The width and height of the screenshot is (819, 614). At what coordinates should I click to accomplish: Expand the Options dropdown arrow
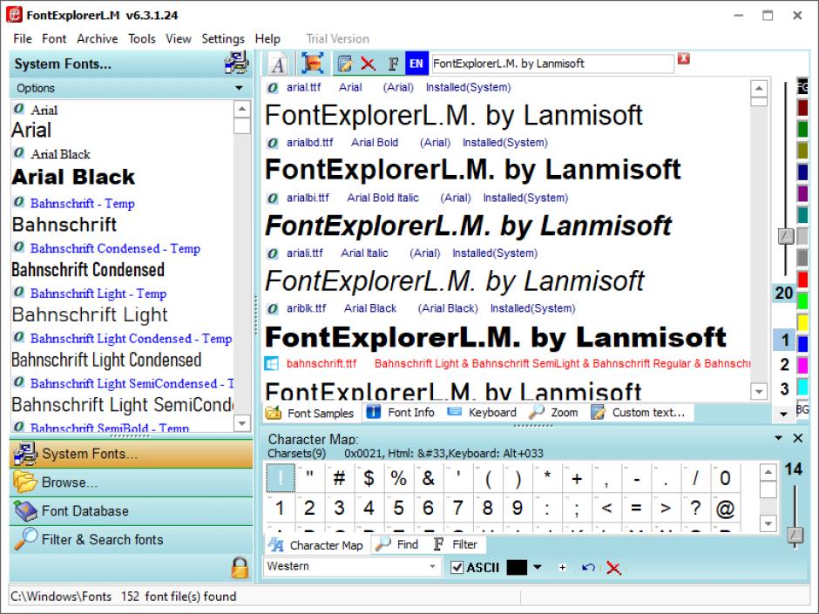(x=240, y=88)
